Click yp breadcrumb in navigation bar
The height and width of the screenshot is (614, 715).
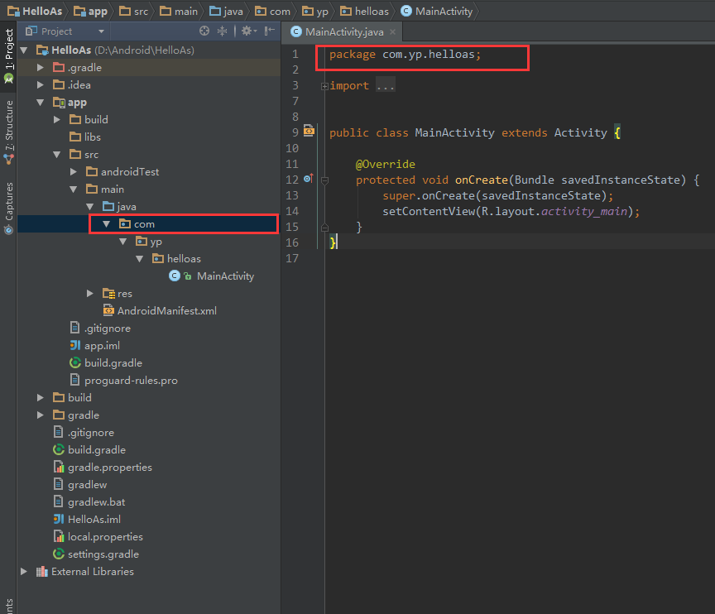(x=315, y=11)
